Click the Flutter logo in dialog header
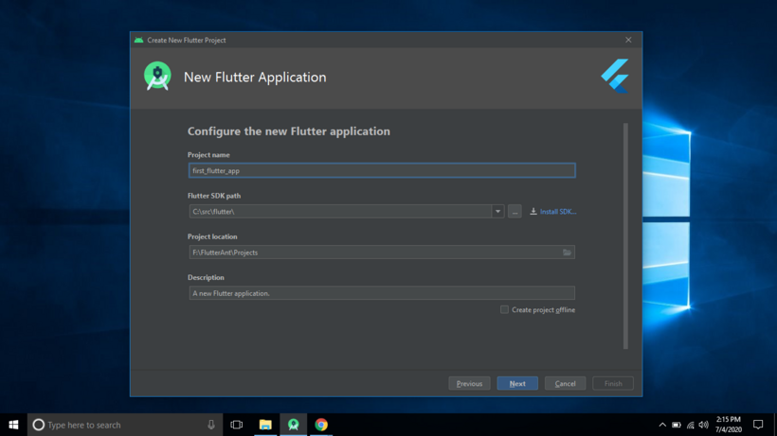777x436 pixels. click(x=615, y=77)
